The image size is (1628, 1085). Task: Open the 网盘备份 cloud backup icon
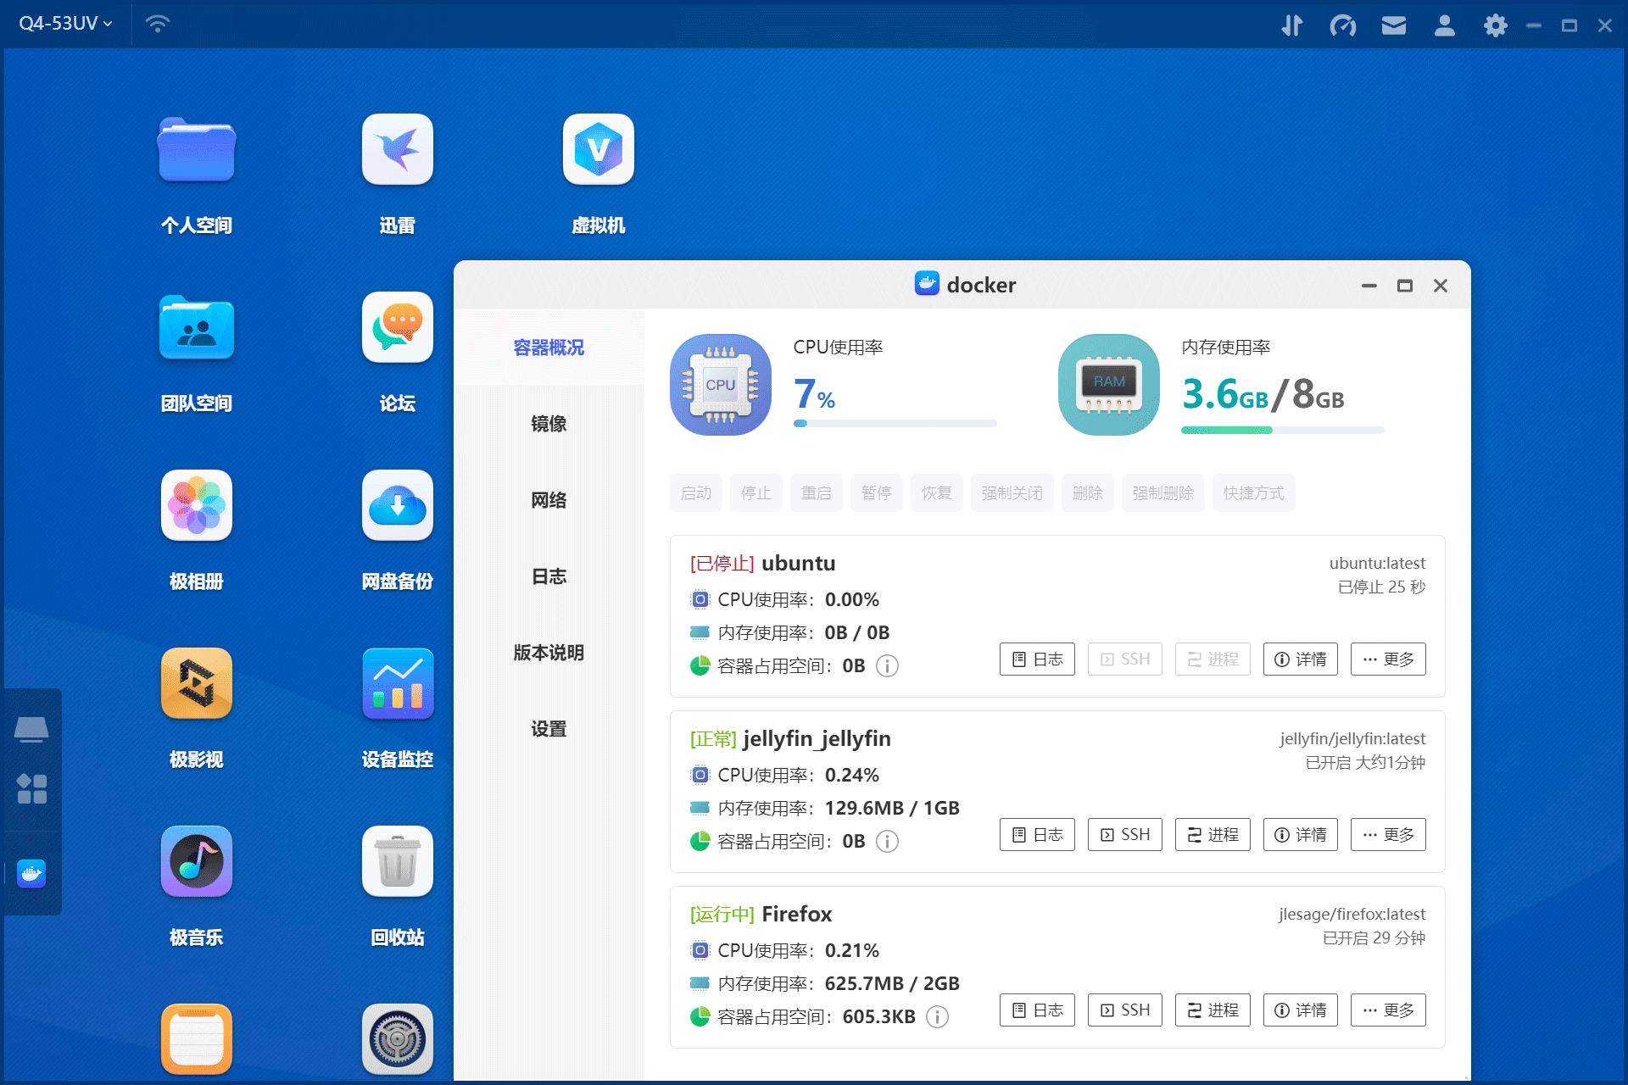(397, 505)
